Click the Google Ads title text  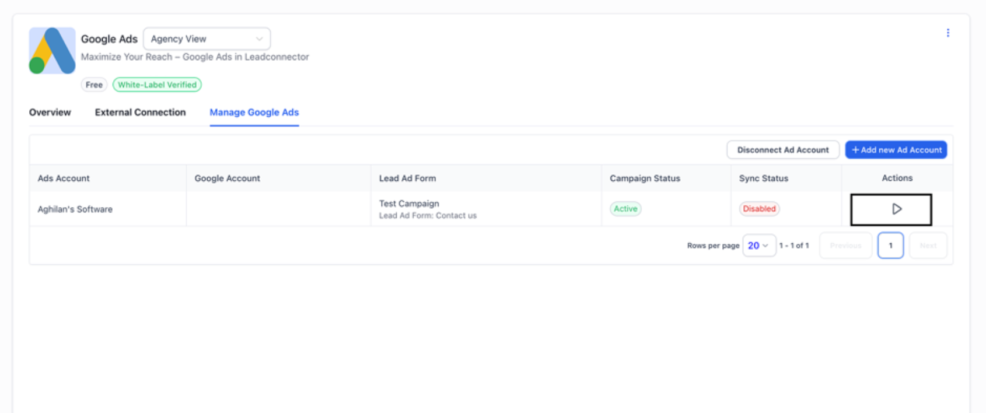coord(109,39)
